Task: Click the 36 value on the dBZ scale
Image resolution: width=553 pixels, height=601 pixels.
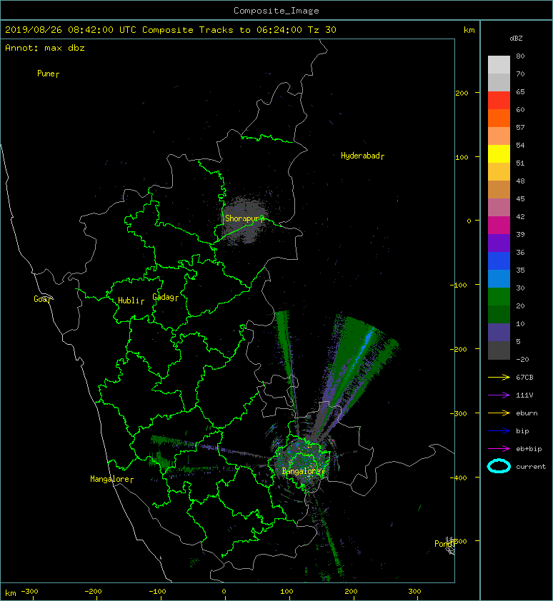Action: click(520, 252)
